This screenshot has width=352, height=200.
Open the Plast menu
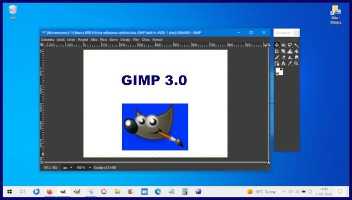click(x=103, y=39)
